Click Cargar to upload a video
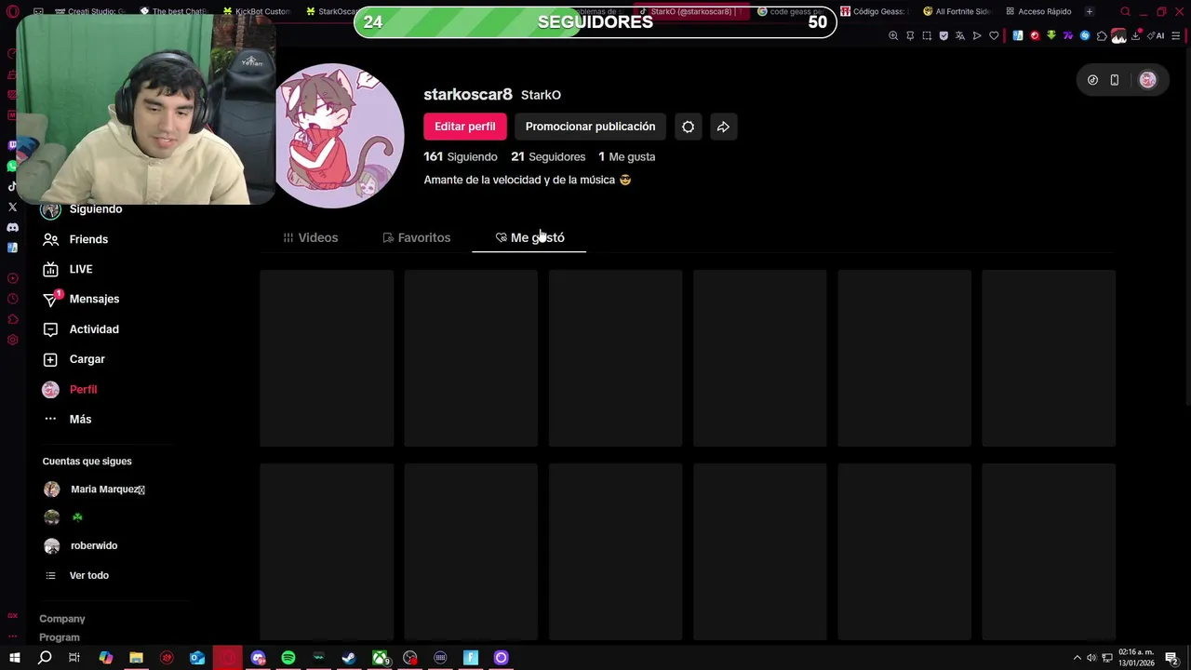The height and width of the screenshot is (670, 1191). tap(74, 359)
